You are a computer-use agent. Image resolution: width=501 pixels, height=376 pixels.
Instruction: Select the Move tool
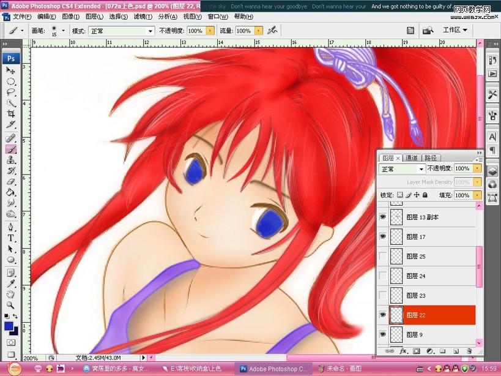(11, 71)
